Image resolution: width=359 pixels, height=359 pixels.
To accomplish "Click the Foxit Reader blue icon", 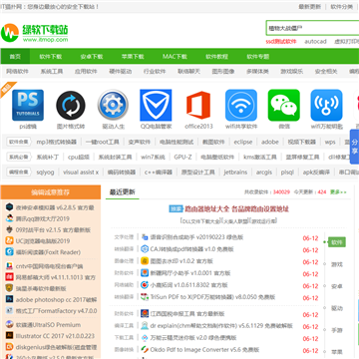I will [x=9, y=251].
